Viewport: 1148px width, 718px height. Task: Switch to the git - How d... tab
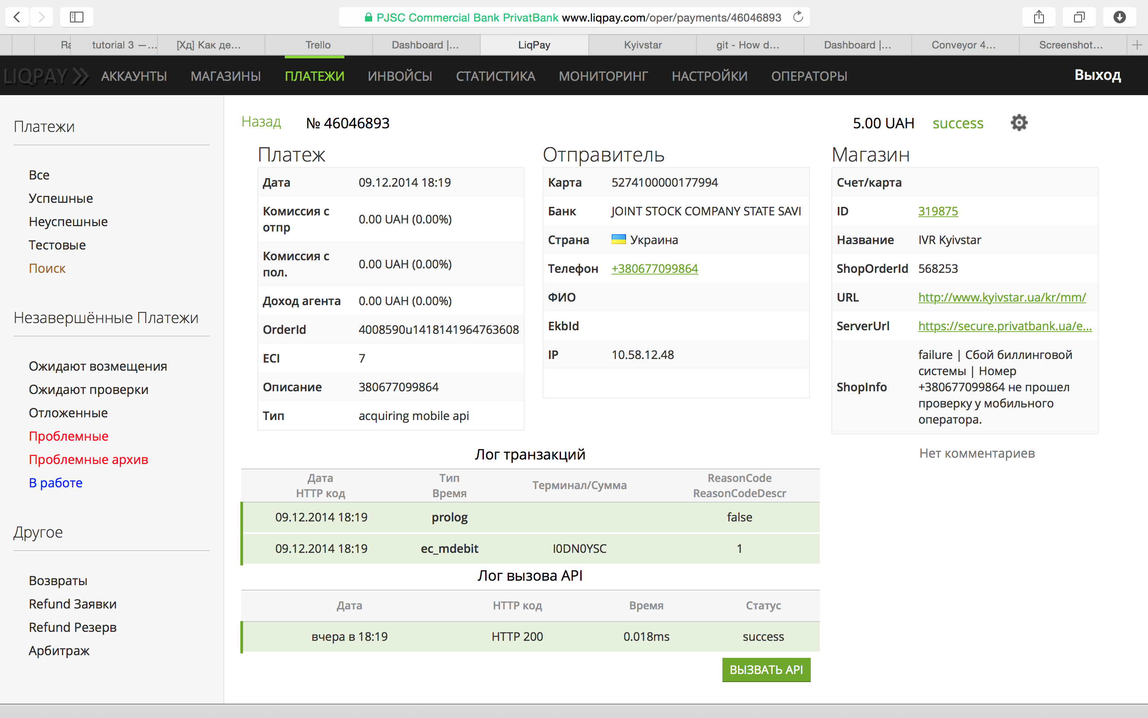click(749, 45)
